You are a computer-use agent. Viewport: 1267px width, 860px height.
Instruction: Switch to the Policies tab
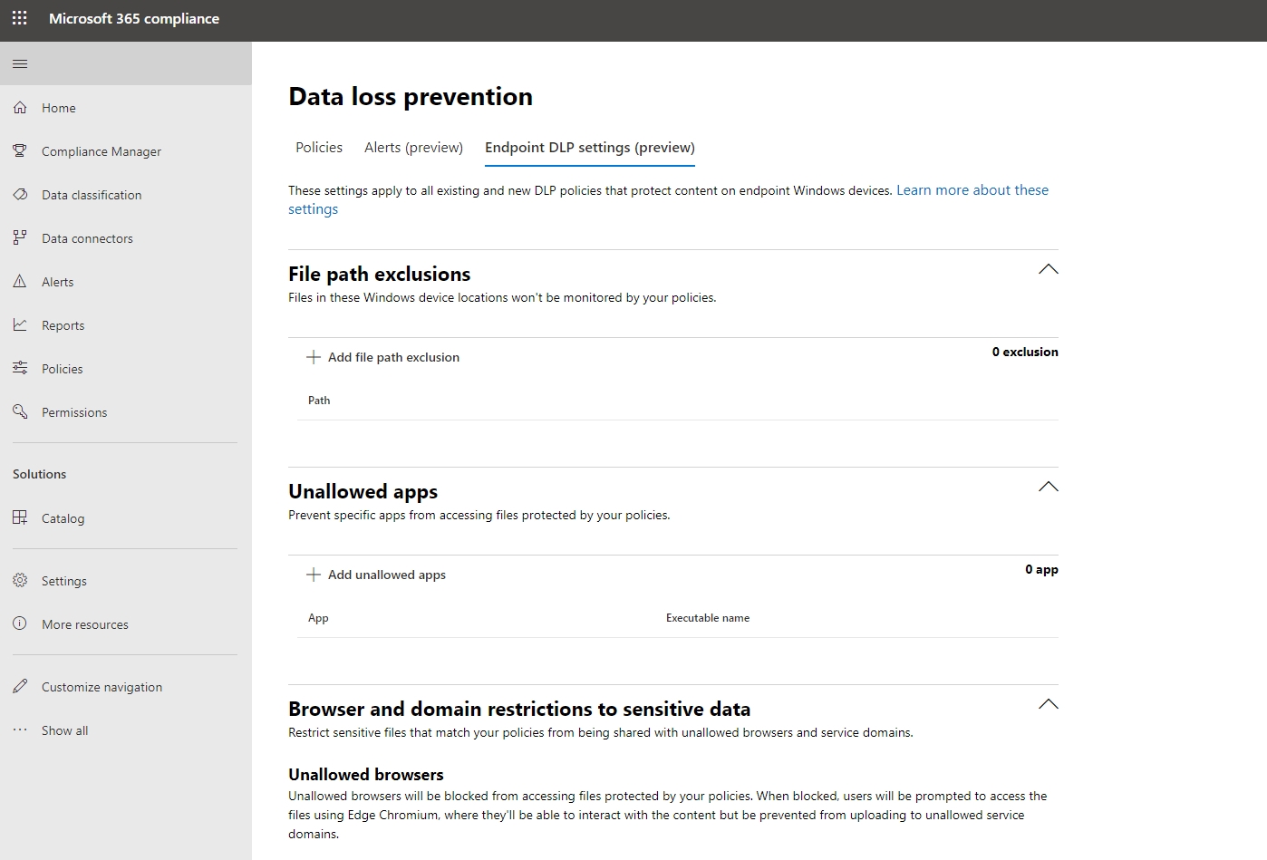coord(318,147)
